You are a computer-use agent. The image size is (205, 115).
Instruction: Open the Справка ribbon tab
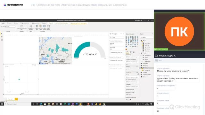click(44, 23)
